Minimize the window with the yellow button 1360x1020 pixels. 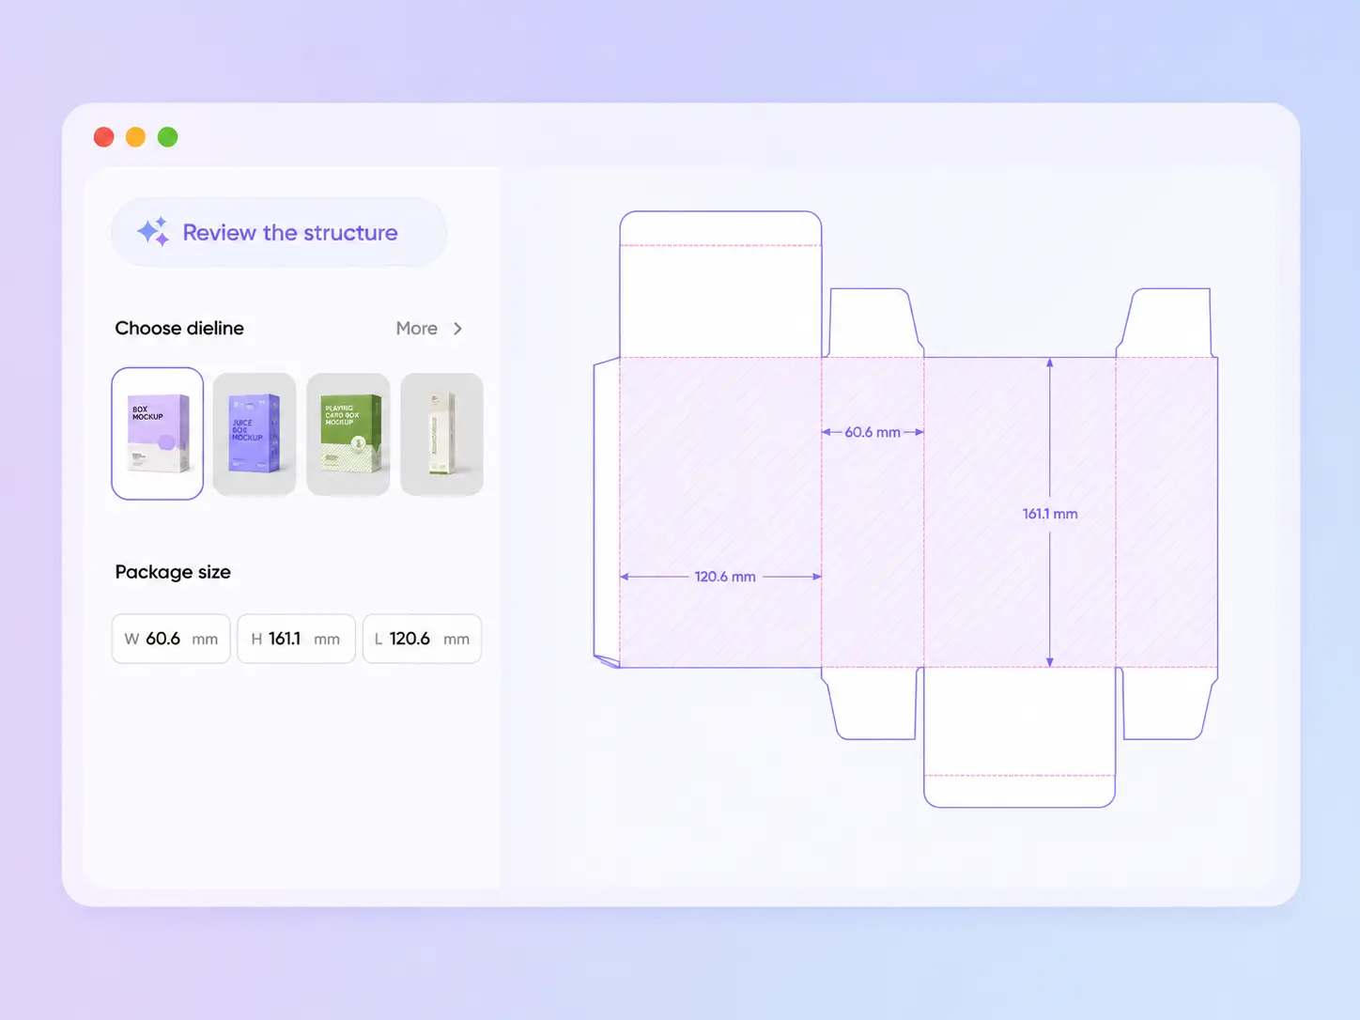(x=136, y=137)
